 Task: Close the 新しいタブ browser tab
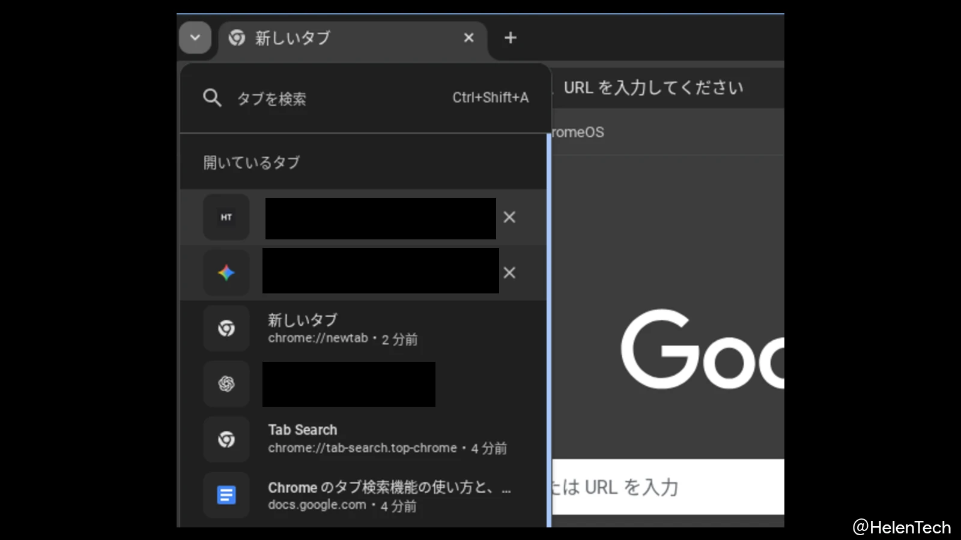468,38
